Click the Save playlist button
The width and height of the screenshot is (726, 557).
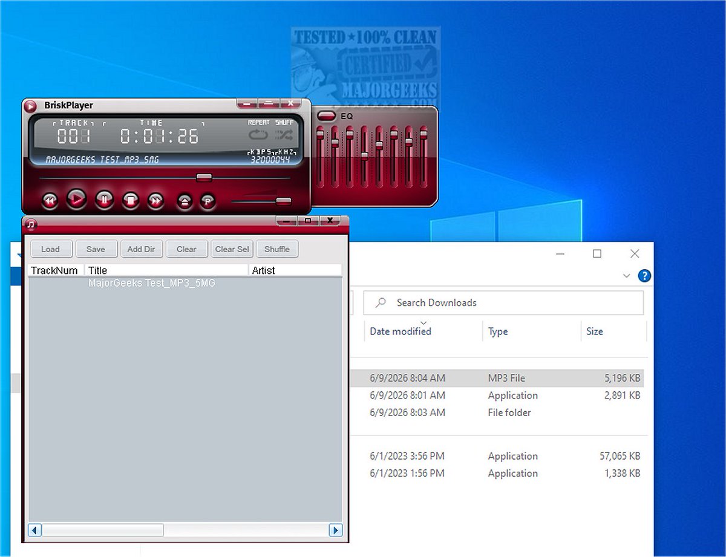click(x=96, y=249)
